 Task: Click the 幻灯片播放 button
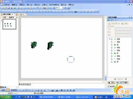point(122,83)
